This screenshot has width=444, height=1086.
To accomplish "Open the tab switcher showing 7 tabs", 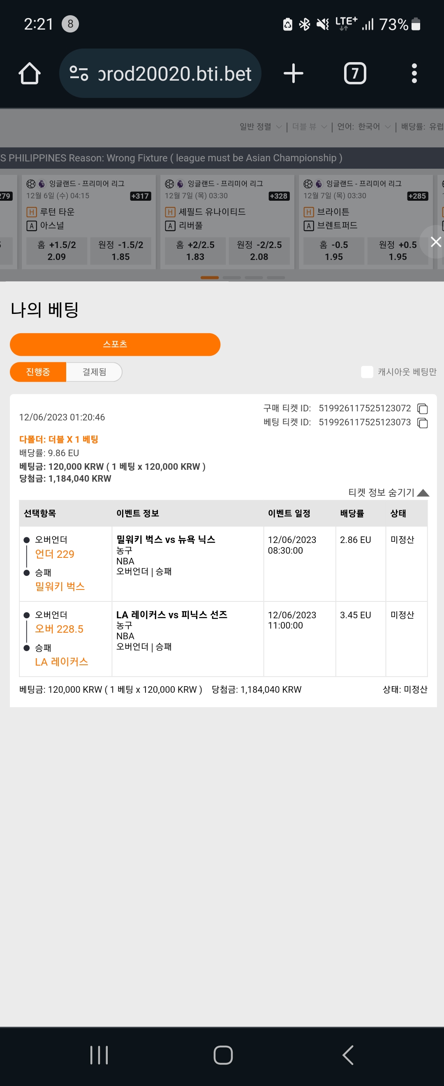I will (355, 73).
